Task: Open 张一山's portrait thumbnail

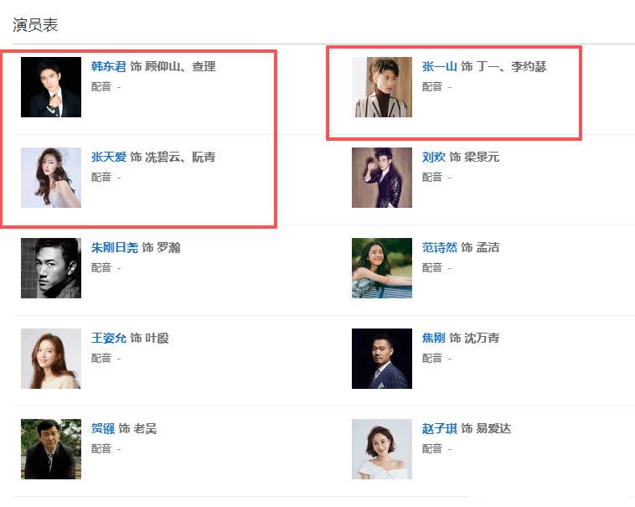Action: [x=382, y=87]
